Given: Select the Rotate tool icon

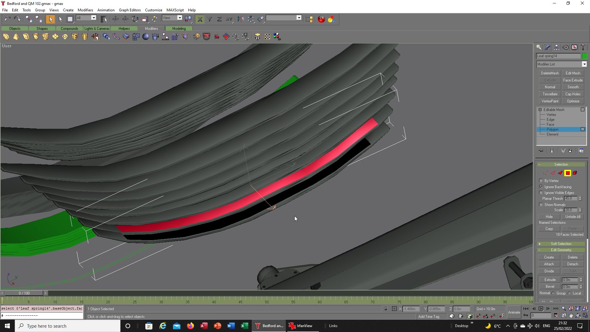Looking at the screenshot, I should point(135,19).
